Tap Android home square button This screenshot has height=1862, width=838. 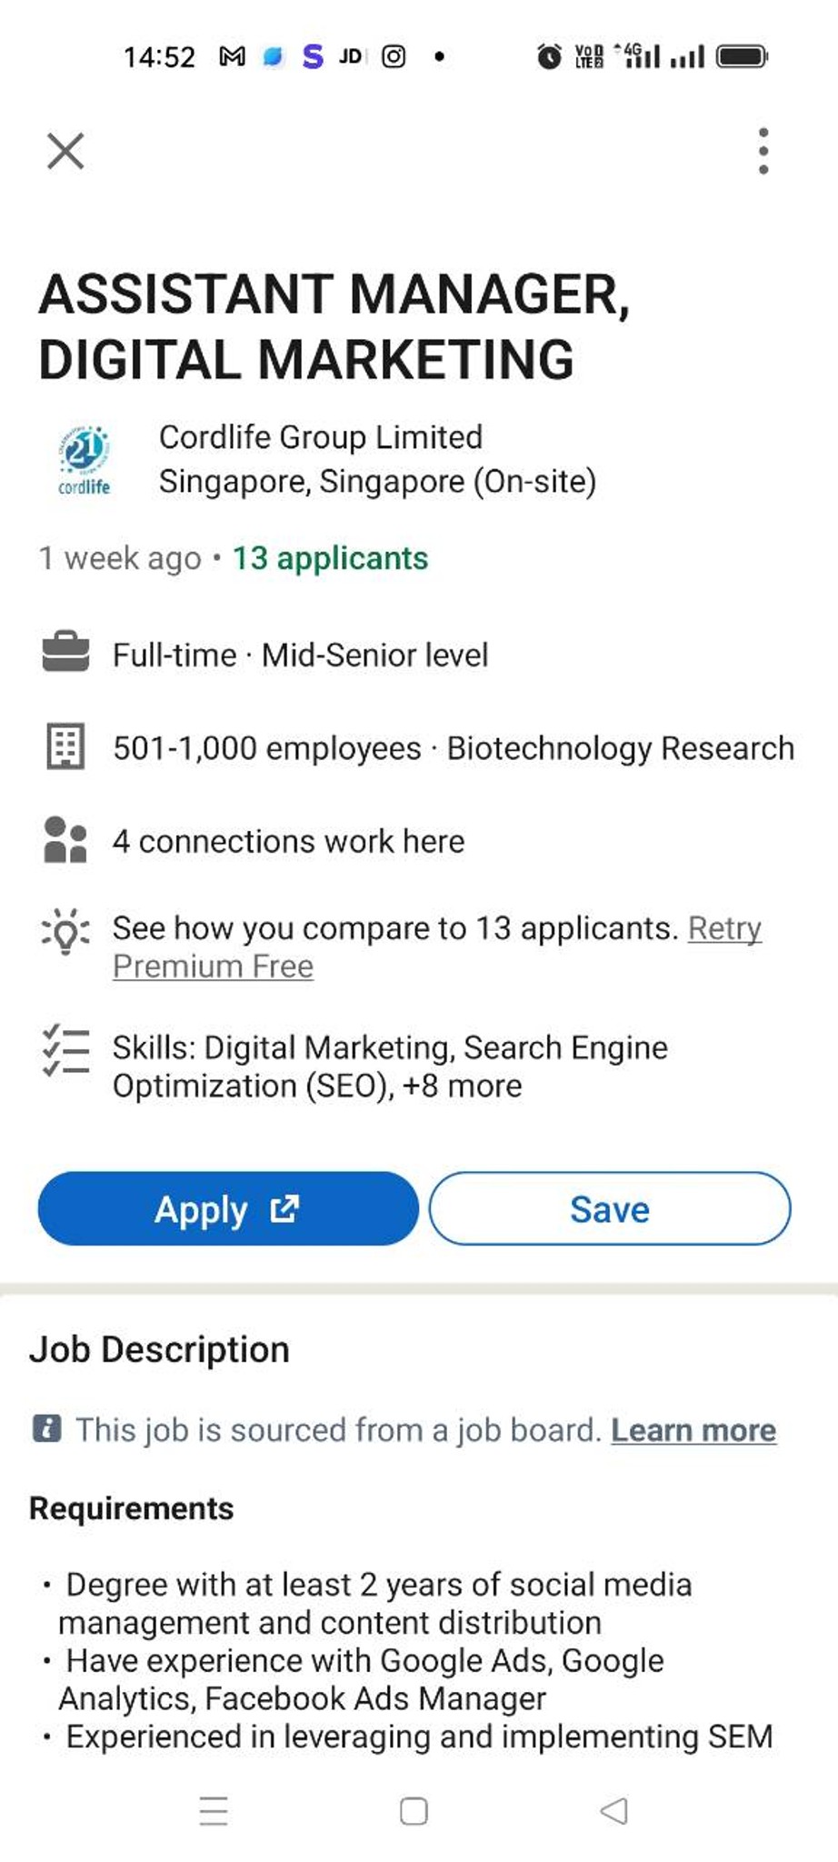[x=414, y=1811]
